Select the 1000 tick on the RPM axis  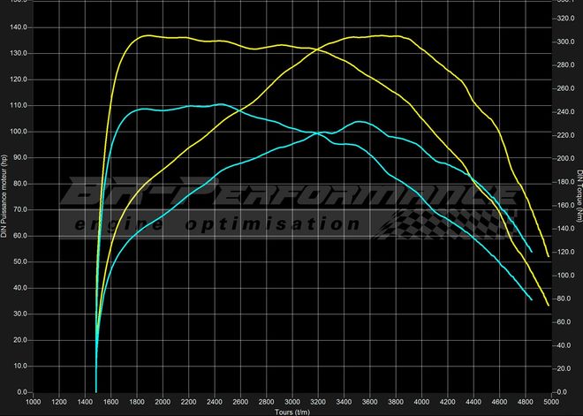click(33, 401)
